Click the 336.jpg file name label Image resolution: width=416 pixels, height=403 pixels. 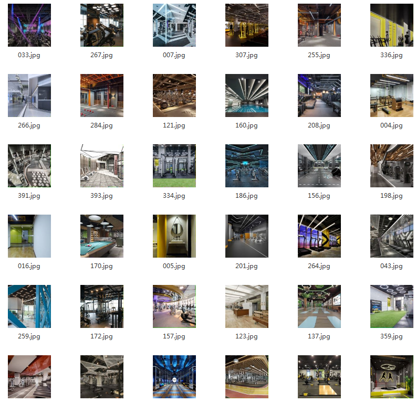point(391,55)
